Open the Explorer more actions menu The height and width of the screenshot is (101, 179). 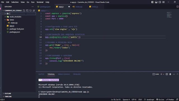click(33, 7)
